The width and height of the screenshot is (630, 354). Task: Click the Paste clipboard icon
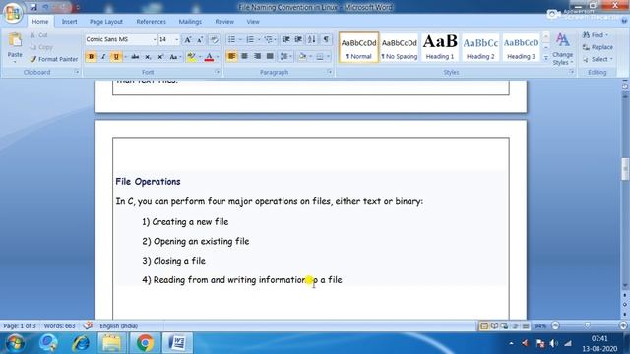(x=15, y=40)
